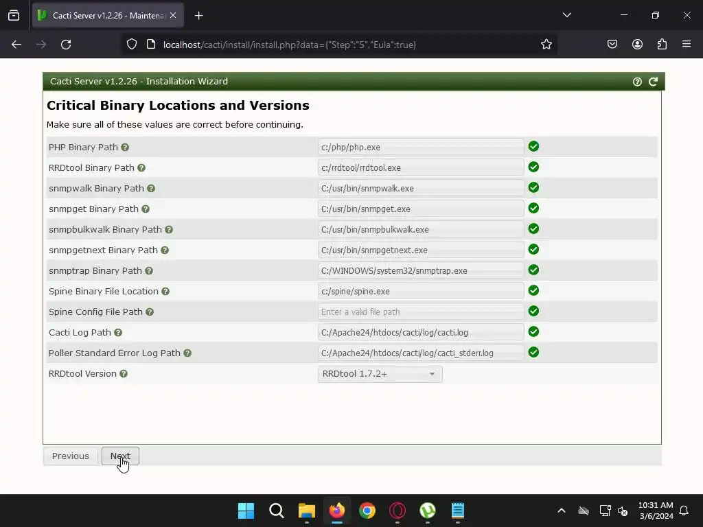Image resolution: width=703 pixels, height=527 pixels.
Task: Click green check mark for PHP Binary Path
Action: point(533,147)
